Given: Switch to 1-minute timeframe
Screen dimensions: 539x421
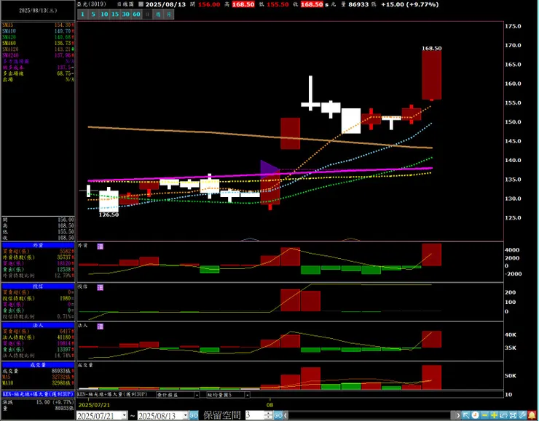Looking at the screenshot, I should click(x=82, y=14).
